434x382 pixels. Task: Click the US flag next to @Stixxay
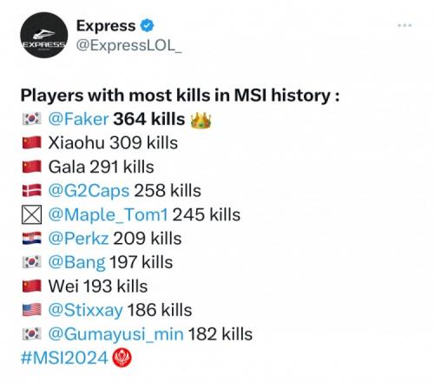[32, 310]
